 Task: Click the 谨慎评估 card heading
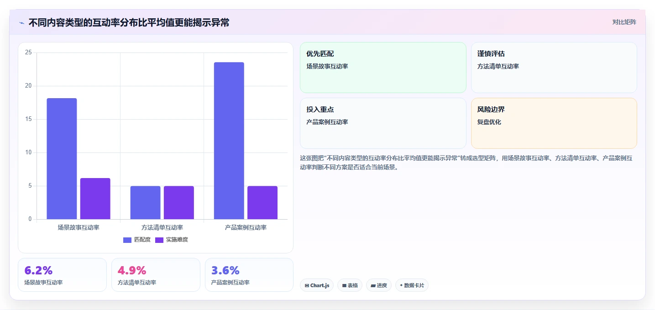tap(491, 54)
